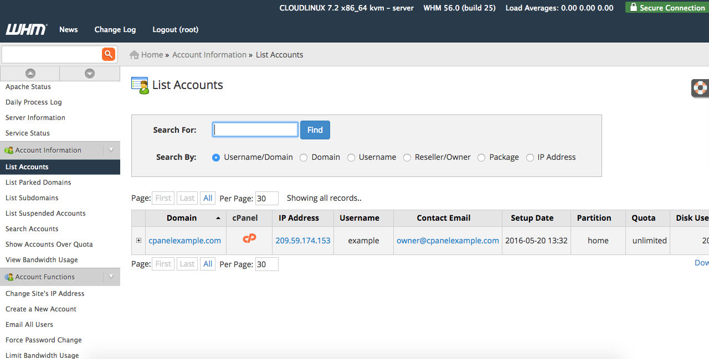The width and height of the screenshot is (709, 359).
Task: Select the Domain search radio button
Action: 304,158
